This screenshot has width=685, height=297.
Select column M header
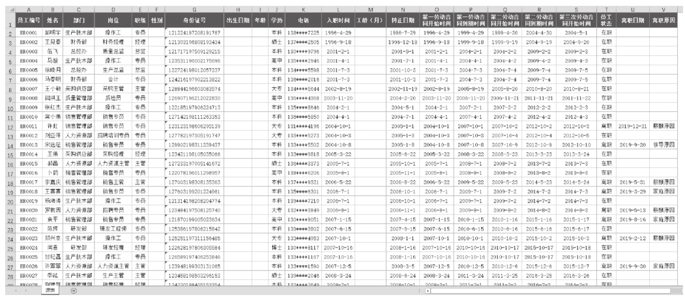(x=370, y=10)
